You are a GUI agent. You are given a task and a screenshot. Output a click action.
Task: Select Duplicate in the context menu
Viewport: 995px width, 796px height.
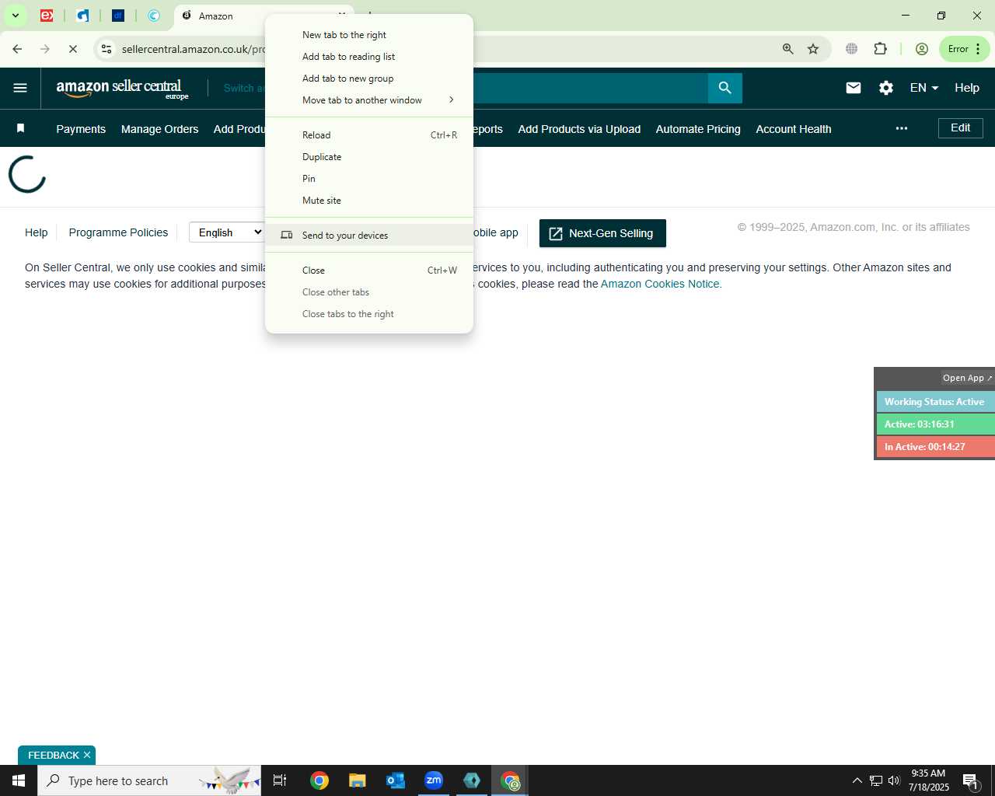pos(369,157)
